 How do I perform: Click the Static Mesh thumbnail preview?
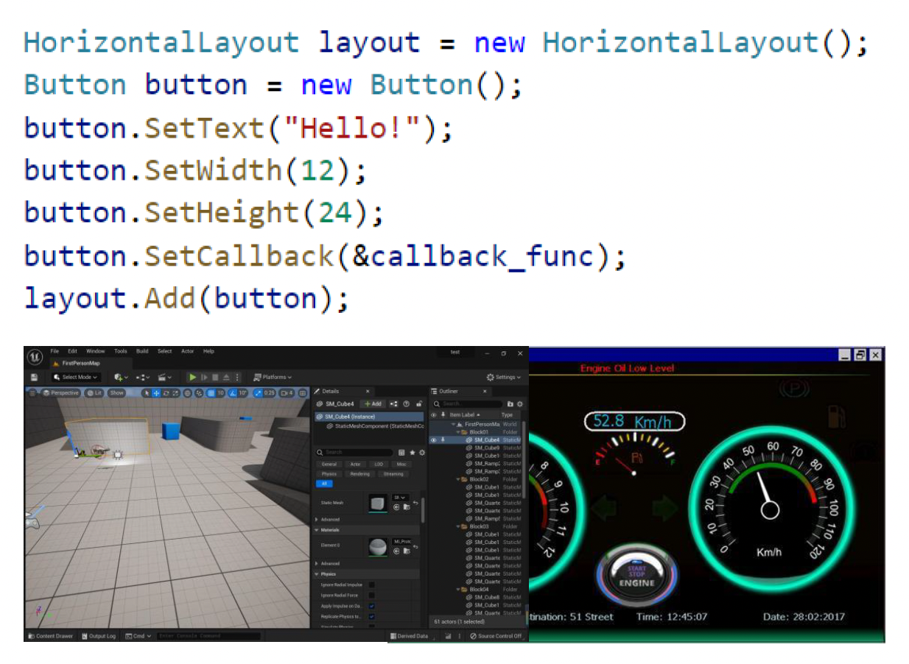point(377,503)
